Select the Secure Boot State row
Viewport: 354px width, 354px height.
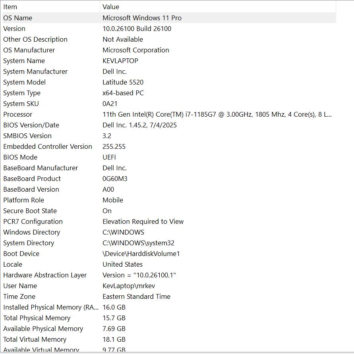30,211
